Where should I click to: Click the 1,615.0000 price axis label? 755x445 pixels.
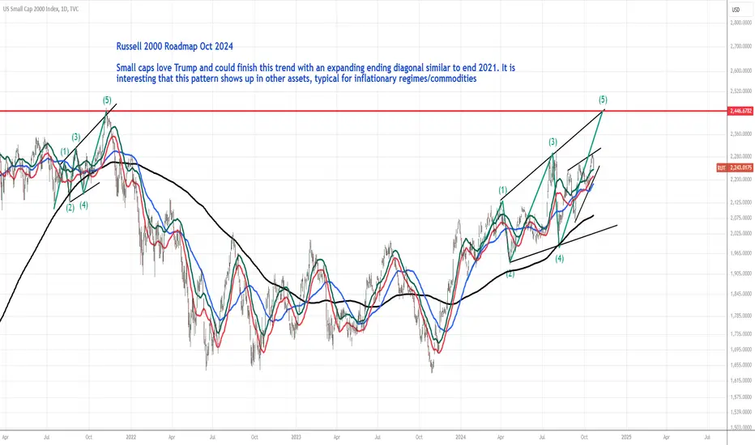740,380
